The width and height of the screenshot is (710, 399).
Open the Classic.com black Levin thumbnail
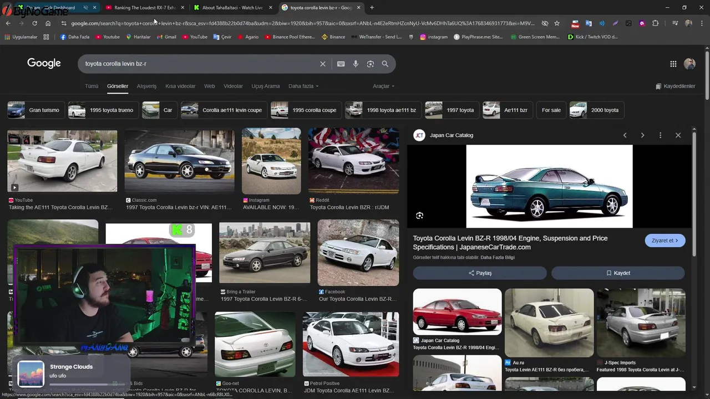pyautogui.click(x=179, y=161)
